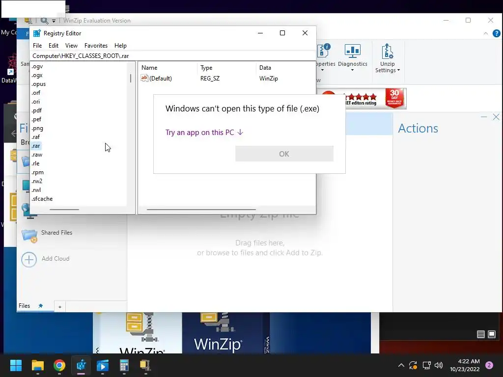Click the Type column header
The height and width of the screenshot is (377, 503).
(206, 68)
